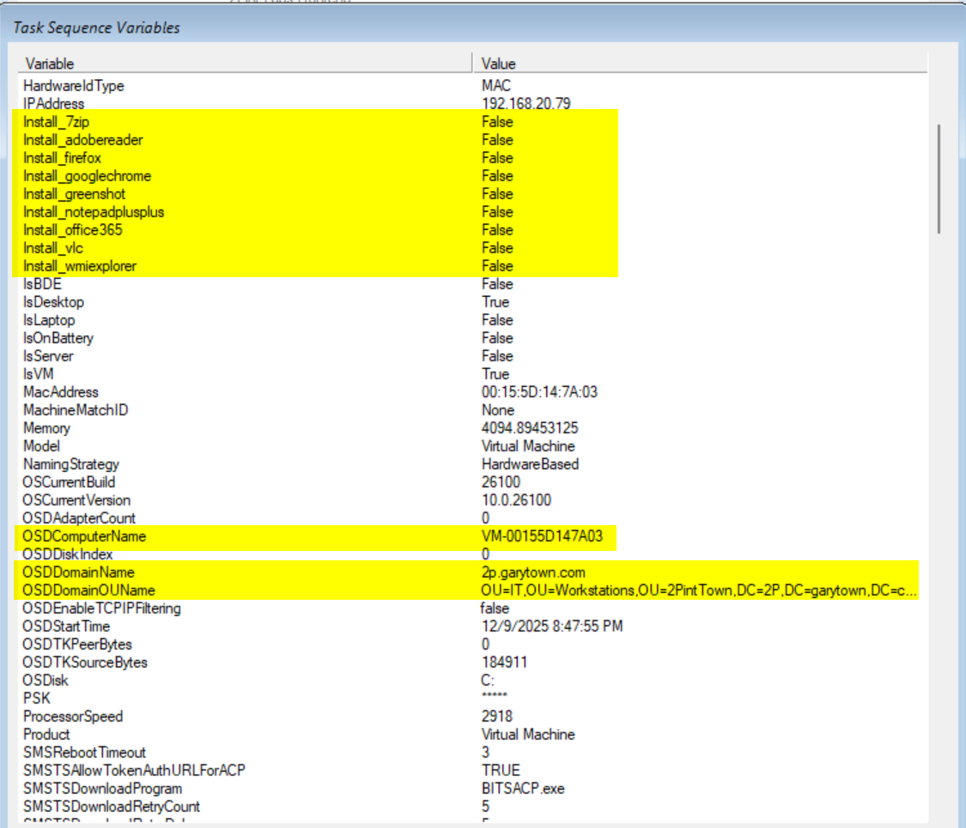
Task: Select the OSDComputerName variable
Action: pyautogui.click(x=84, y=536)
